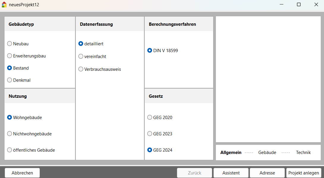
Task: Choose the Verbrauchsausweis option
Action: [81, 69]
